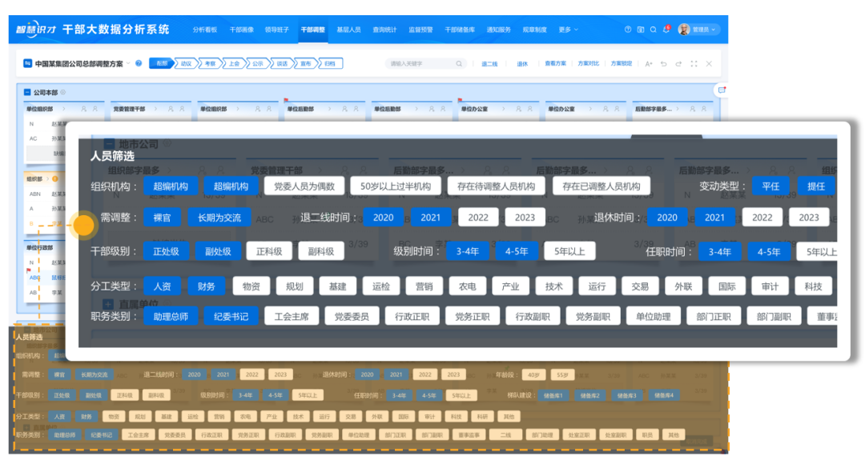
Task: Click the 方案对比 button
Action: click(589, 64)
